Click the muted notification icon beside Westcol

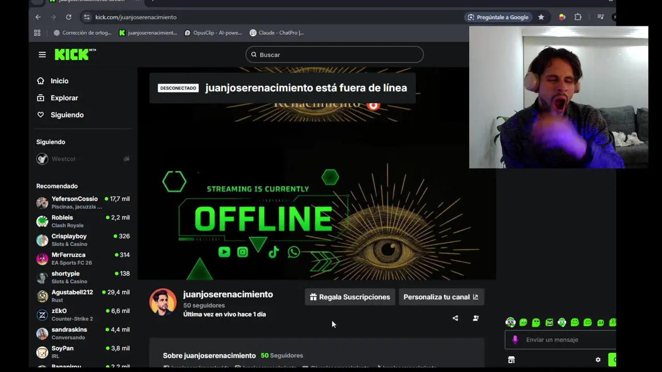point(126,159)
